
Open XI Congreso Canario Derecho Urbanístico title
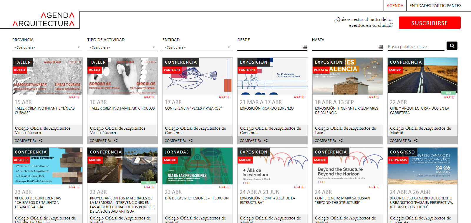[422, 203]
